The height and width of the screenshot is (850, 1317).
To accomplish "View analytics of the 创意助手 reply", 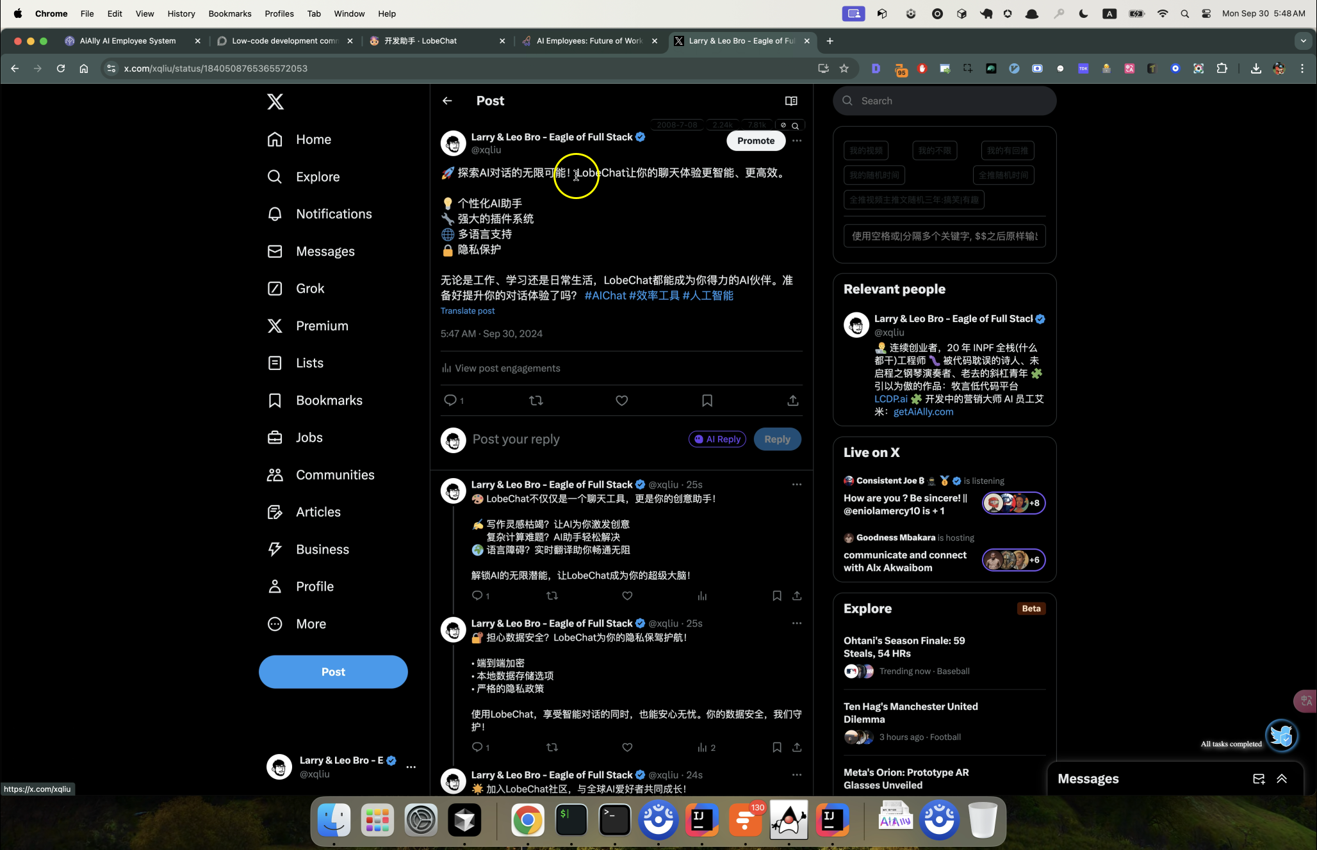I will tap(702, 595).
